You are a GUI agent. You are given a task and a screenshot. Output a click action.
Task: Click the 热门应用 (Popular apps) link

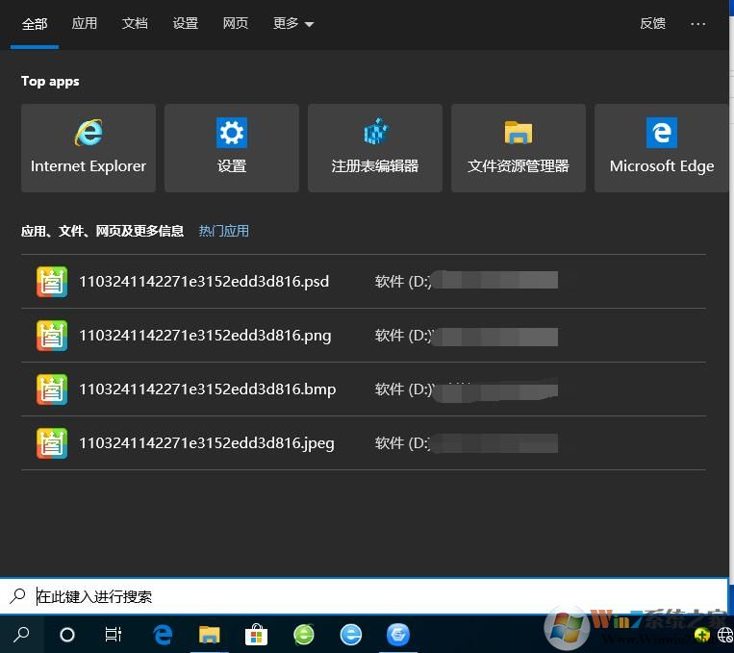click(224, 231)
